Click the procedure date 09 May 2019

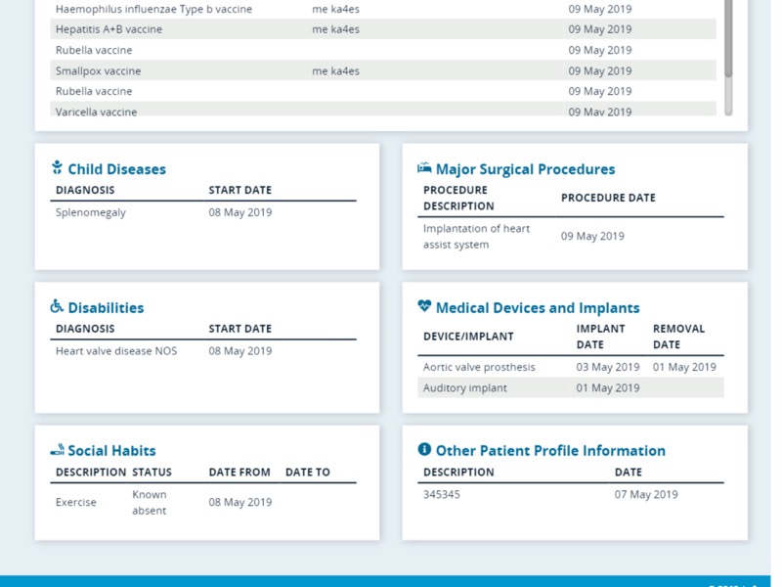click(592, 236)
